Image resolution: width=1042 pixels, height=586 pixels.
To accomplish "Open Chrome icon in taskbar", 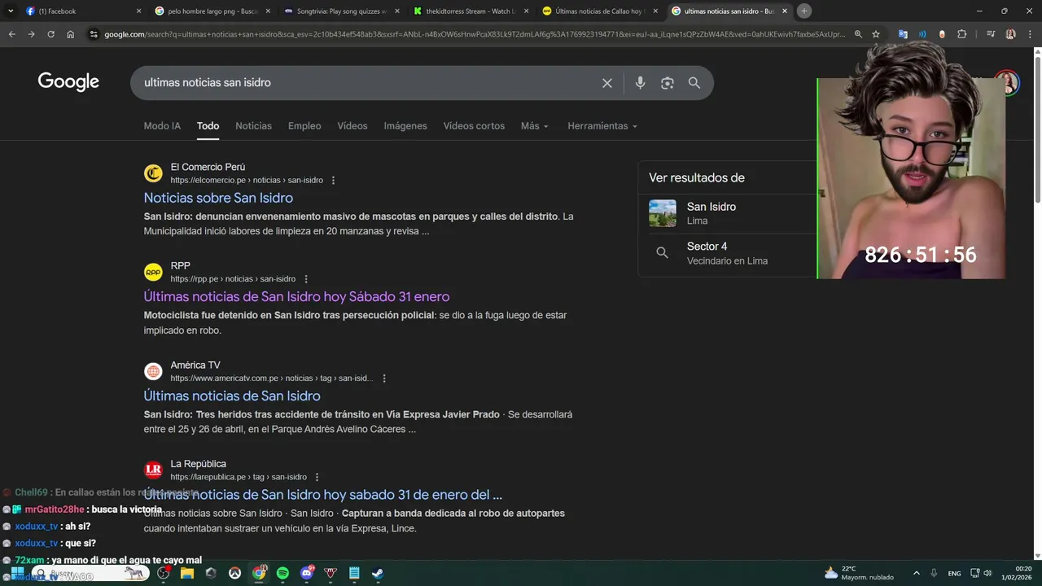I will (259, 573).
